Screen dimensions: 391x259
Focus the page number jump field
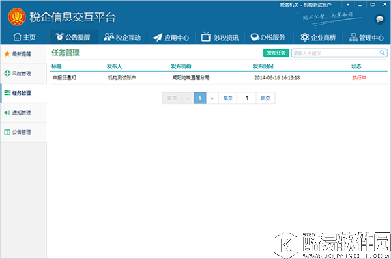tap(246, 98)
